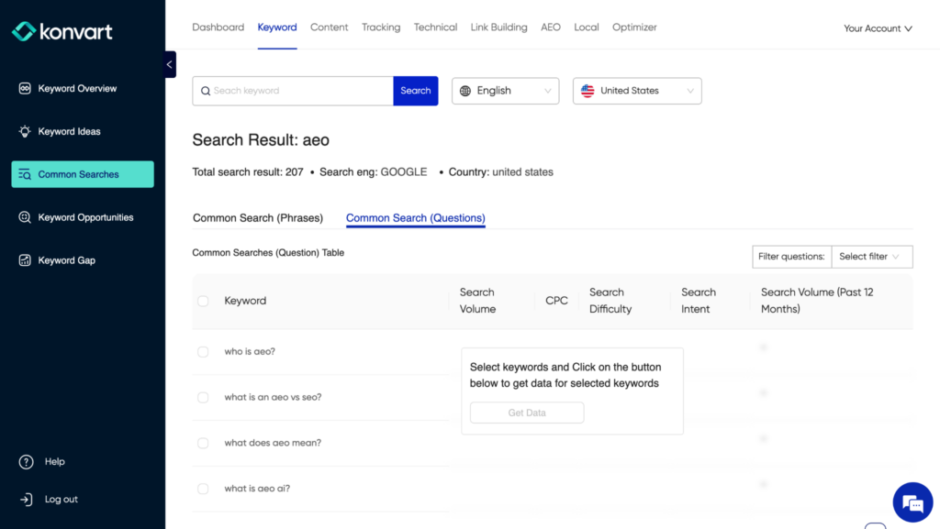Image resolution: width=940 pixels, height=529 pixels.
Task: Click the Keyword Opportunities magnifier icon
Action: (x=25, y=217)
